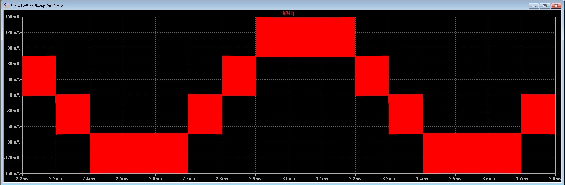
Task: Click the -60mA y-axis label
Action: coord(13,126)
